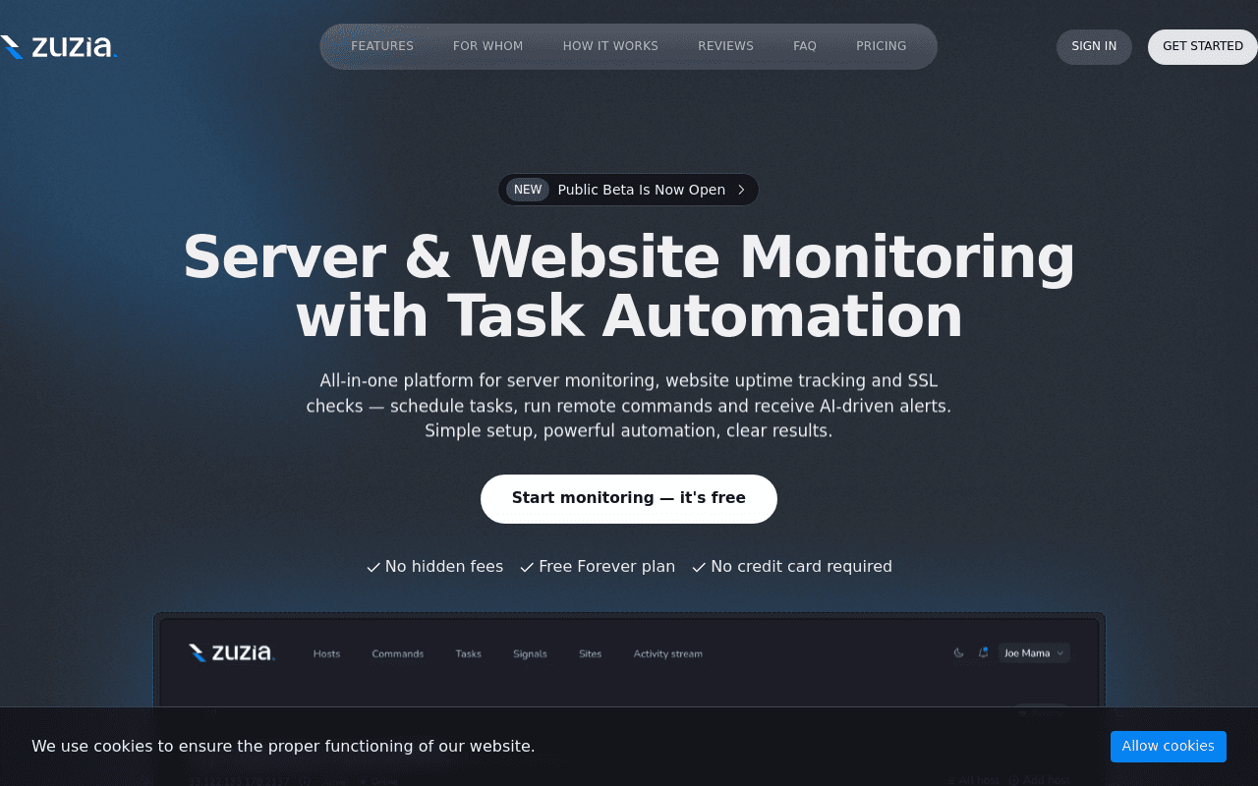Toggle dark mode moon icon in dashboard preview
1258x786 pixels.
coord(959,652)
